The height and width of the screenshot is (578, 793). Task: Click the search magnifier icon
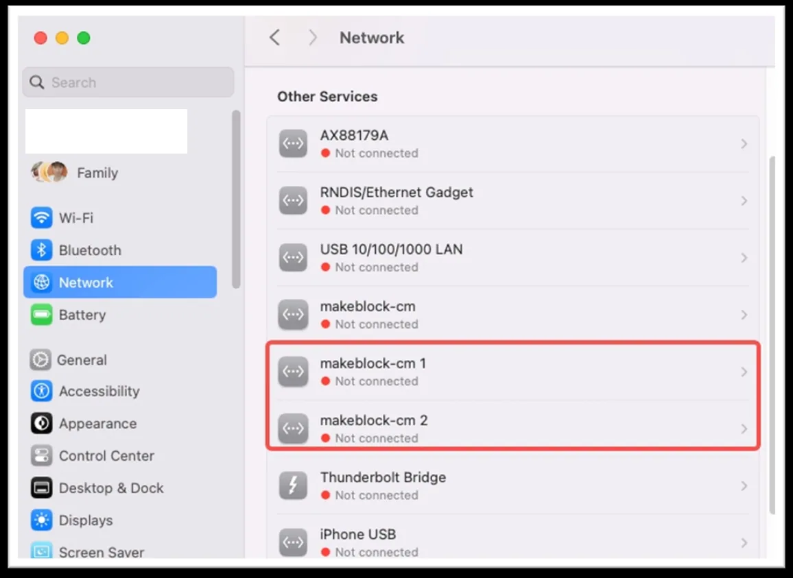(37, 82)
